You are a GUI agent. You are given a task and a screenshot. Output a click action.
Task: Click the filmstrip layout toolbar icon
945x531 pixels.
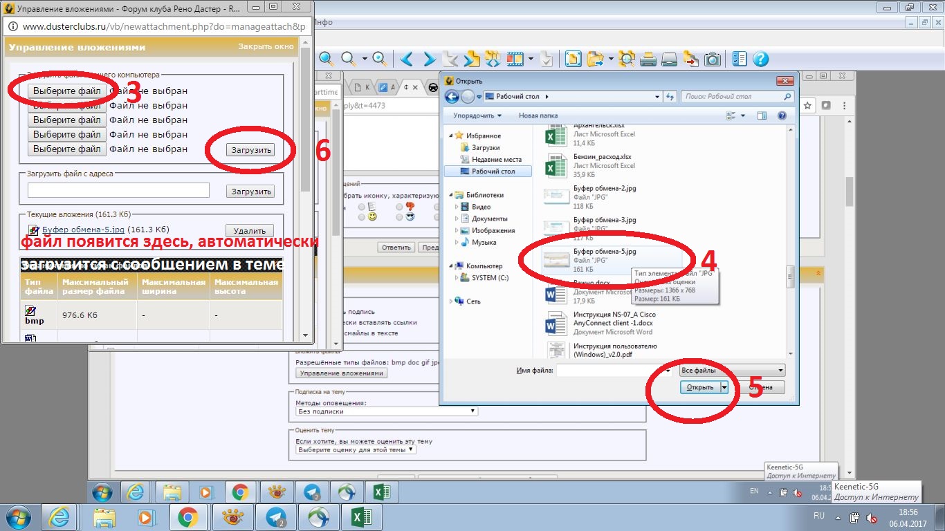click(515, 59)
